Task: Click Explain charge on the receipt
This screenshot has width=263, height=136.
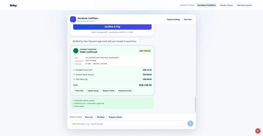Action: pyautogui.click(x=93, y=91)
